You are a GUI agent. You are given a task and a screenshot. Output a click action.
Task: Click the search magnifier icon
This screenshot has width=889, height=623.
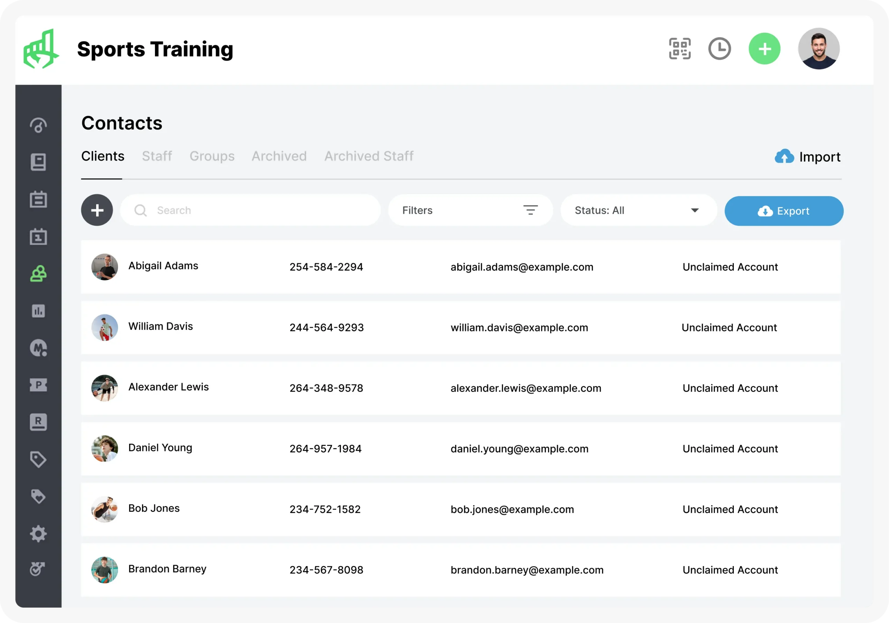(x=140, y=210)
